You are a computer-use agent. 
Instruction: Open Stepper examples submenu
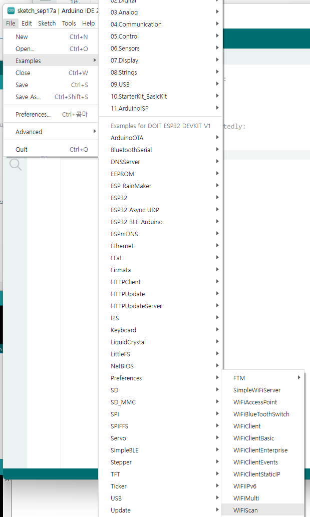[x=161, y=462]
